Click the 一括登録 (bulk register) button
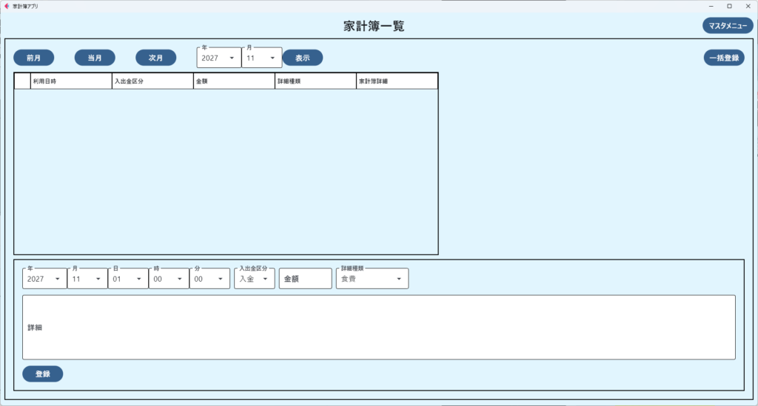 (x=723, y=58)
